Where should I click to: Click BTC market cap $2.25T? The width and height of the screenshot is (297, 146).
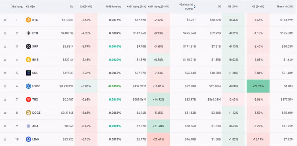pyautogui.click(x=191, y=20)
